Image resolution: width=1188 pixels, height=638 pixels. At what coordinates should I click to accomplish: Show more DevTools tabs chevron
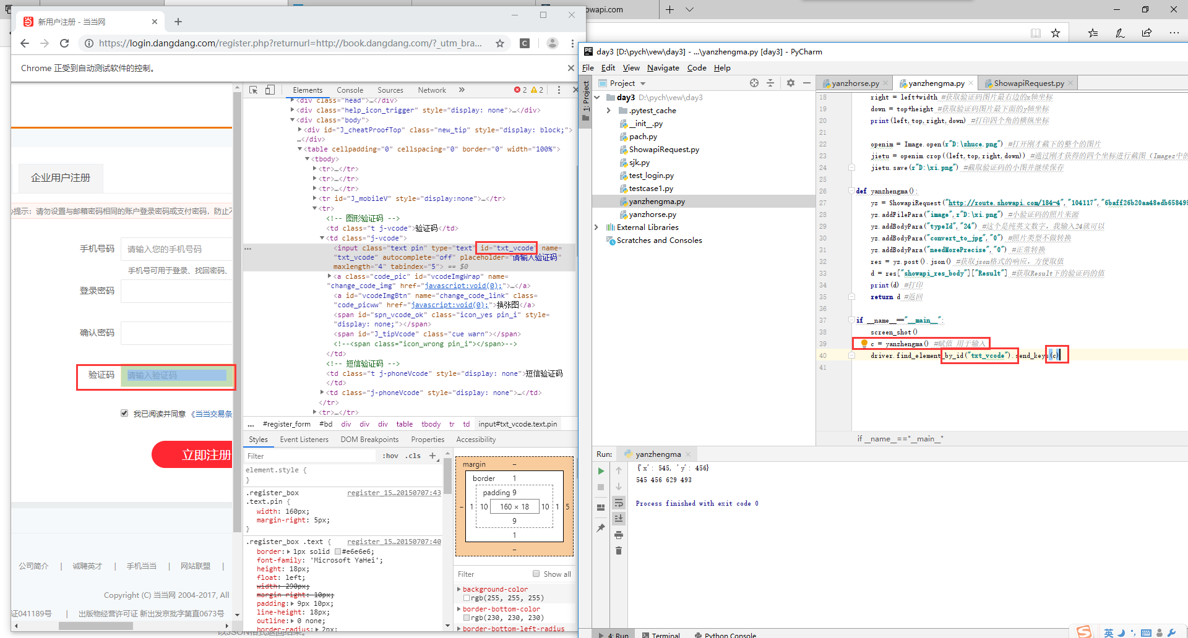coord(462,90)
